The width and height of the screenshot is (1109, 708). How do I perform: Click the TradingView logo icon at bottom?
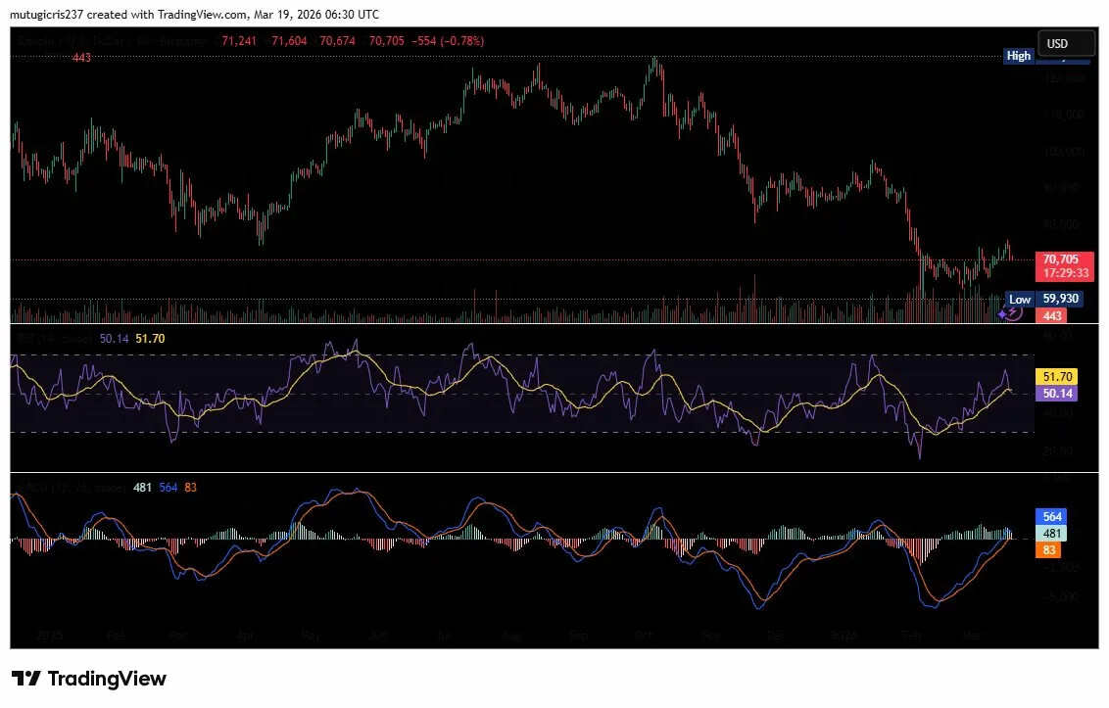26,679
